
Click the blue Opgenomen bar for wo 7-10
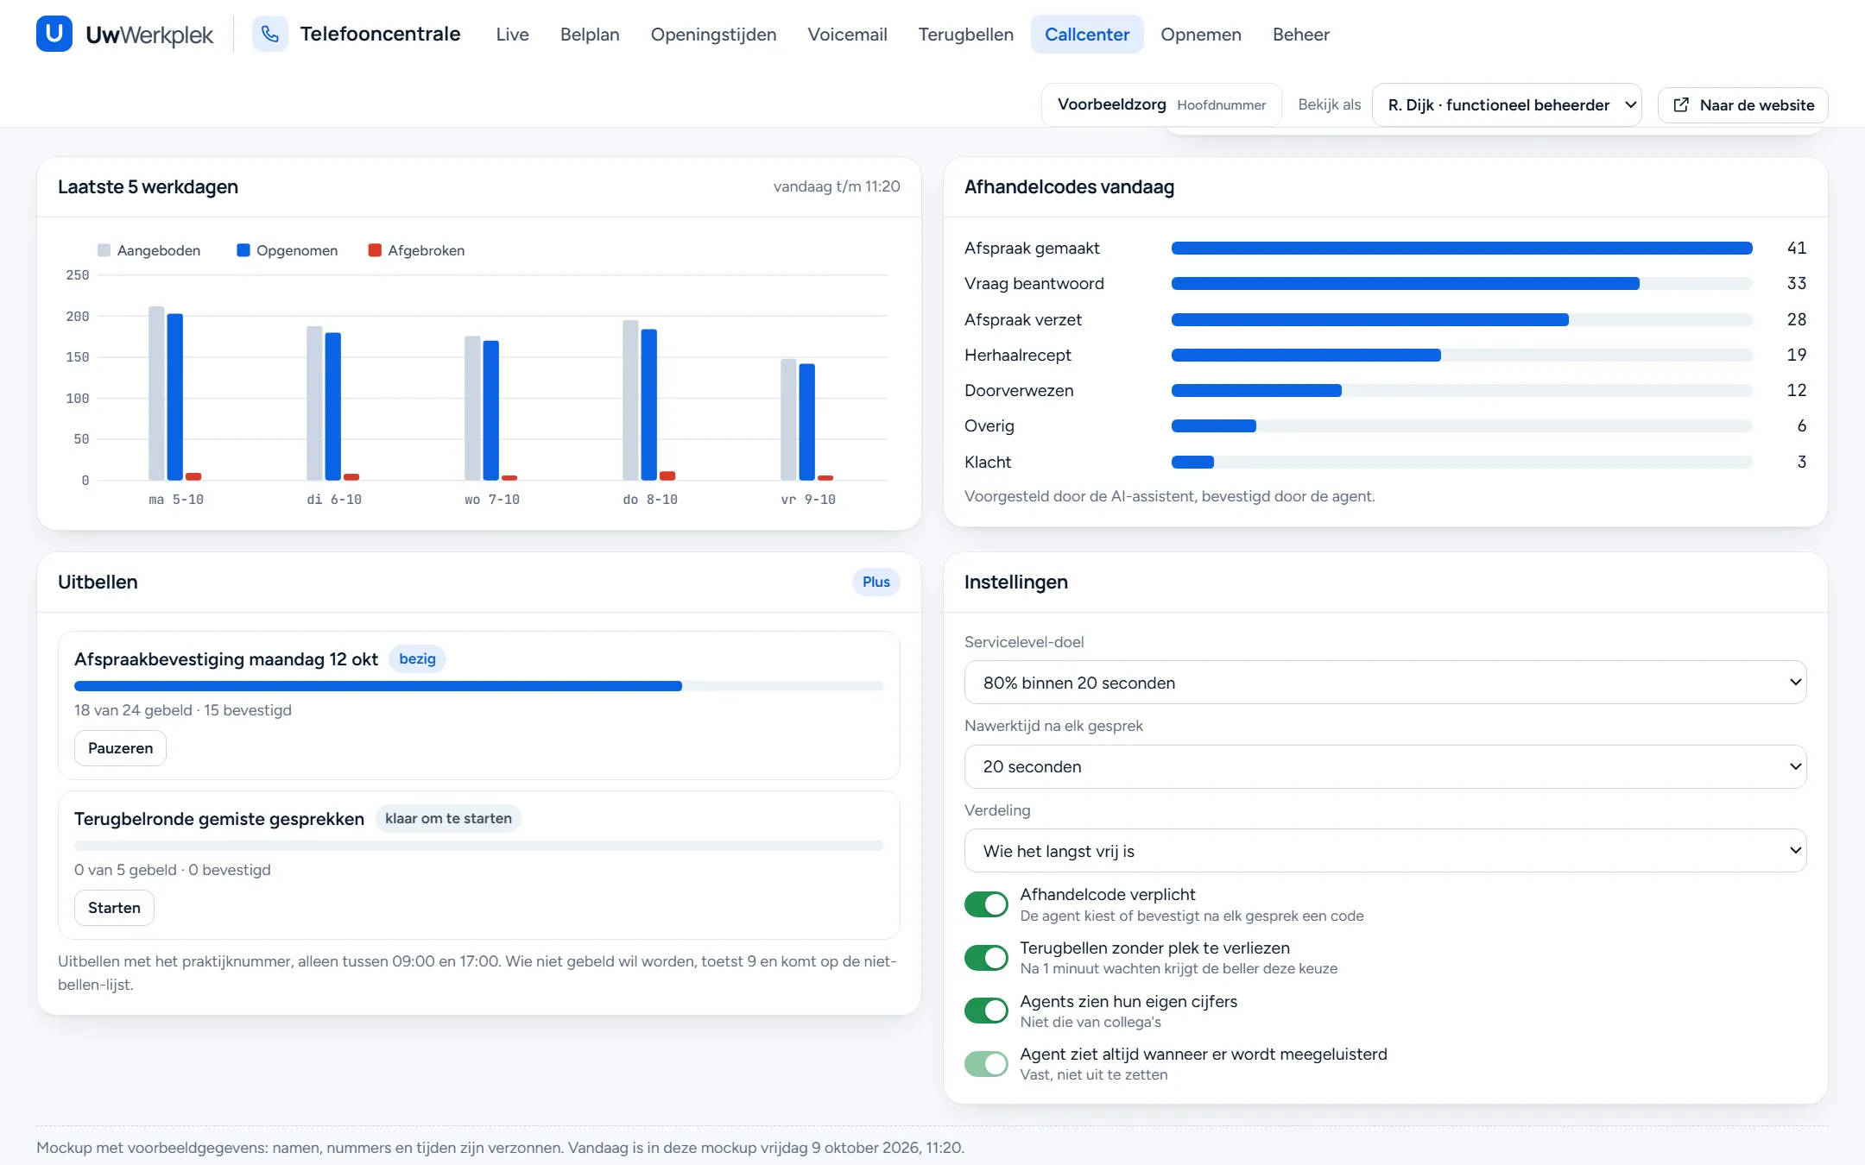490,411
